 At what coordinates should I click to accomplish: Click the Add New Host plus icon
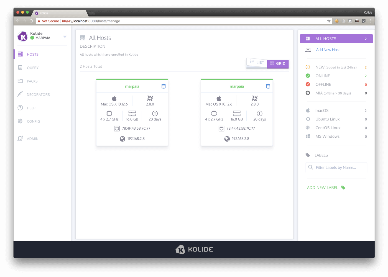click(x=308, y=50)
